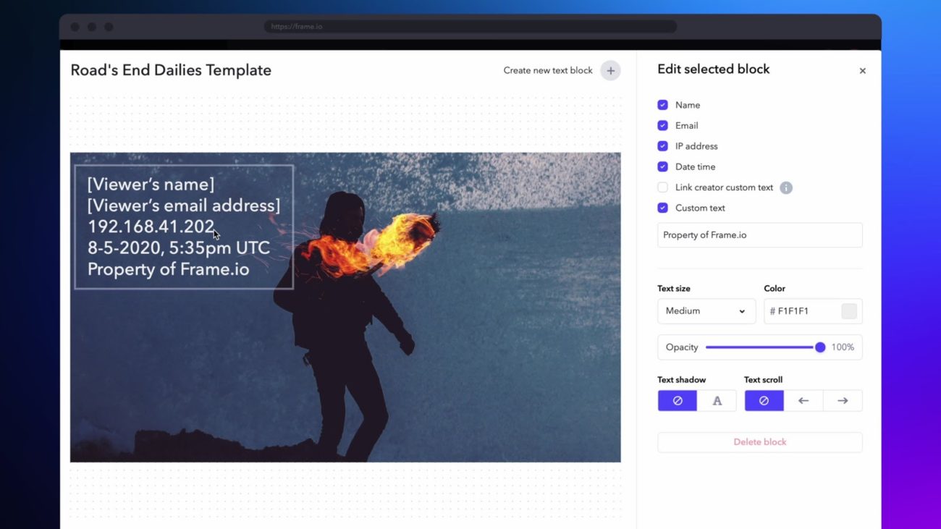Screen dimensions: 941x529
Task: Click the browser address bar showing frame.io
Action: click(469, 26)
